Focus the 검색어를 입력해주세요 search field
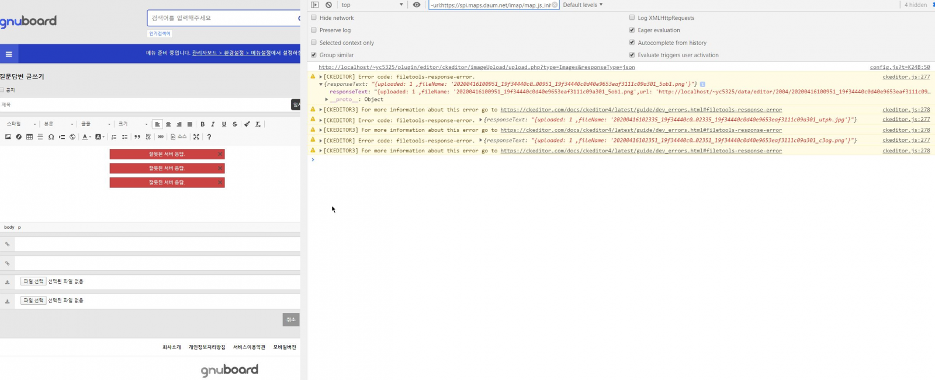 pyautogui.click(x=223, y=18)
